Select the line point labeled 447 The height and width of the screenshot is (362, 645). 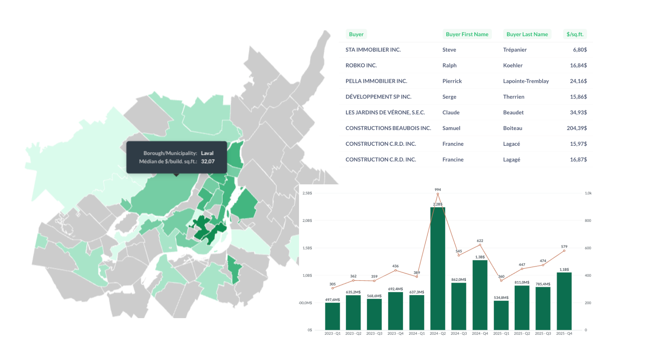click(x=522, y=269)
